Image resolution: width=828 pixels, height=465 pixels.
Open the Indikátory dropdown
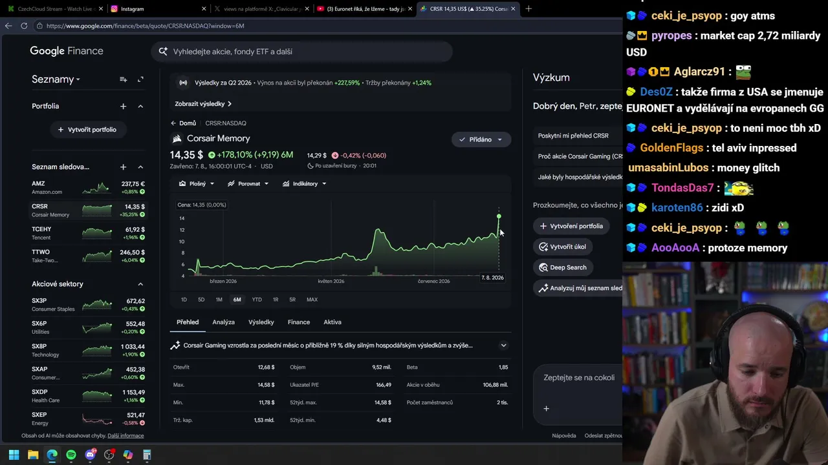point(305,183)
